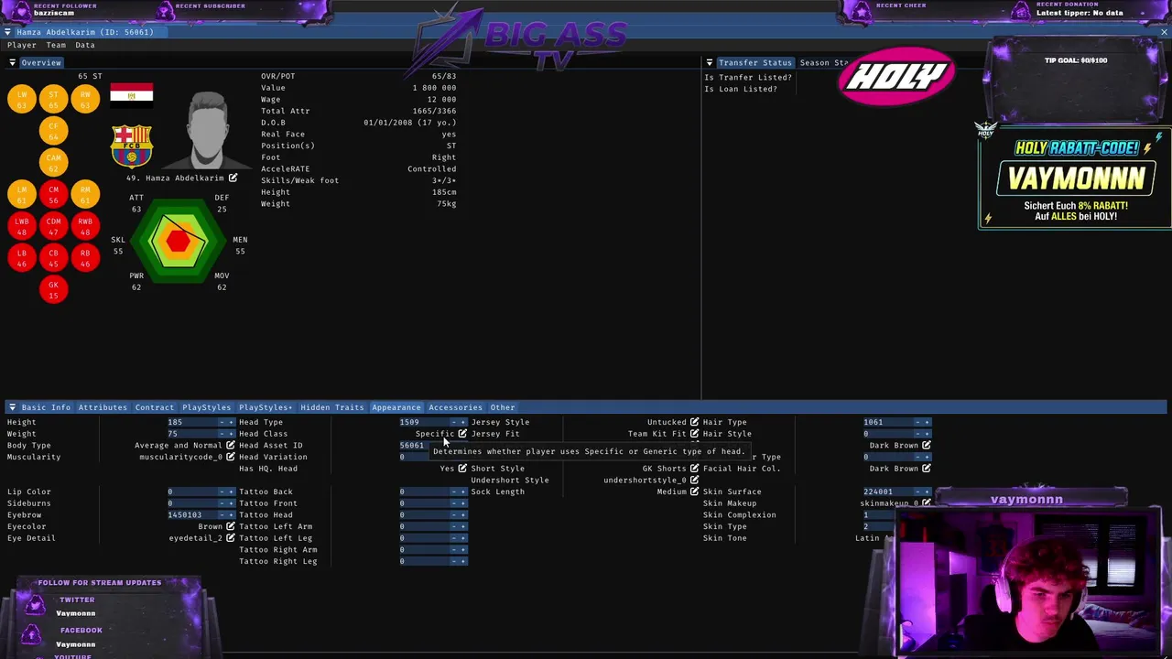Select the Transfer Status tab

[x=754, y=63]
